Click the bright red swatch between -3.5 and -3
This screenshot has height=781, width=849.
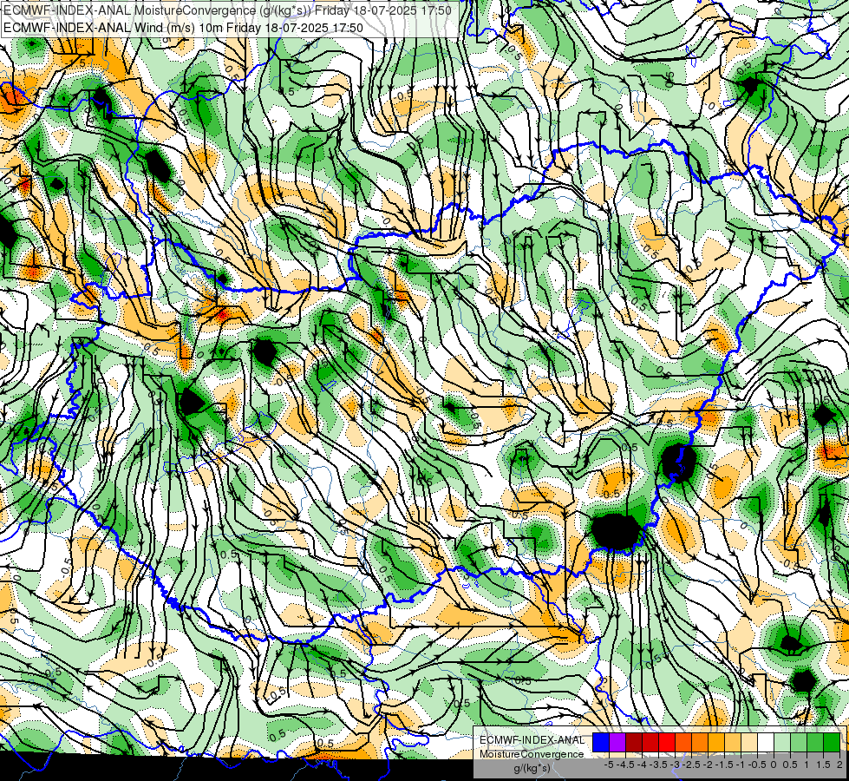(667, 742)
